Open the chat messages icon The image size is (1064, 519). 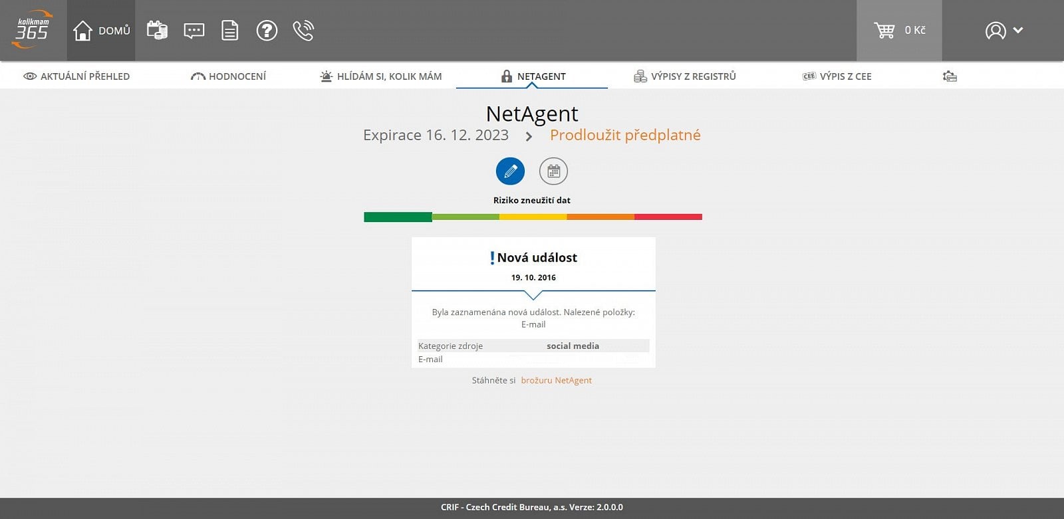pyautogui.click(x=194, y=31)
